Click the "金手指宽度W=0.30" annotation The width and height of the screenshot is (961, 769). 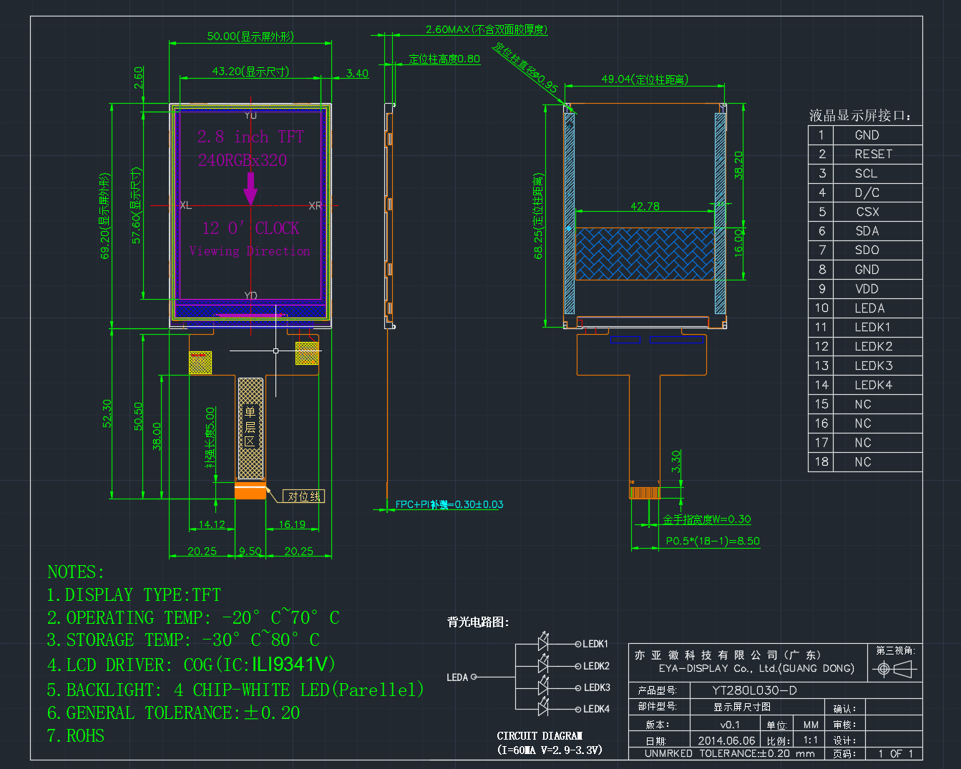pos(707,519)
